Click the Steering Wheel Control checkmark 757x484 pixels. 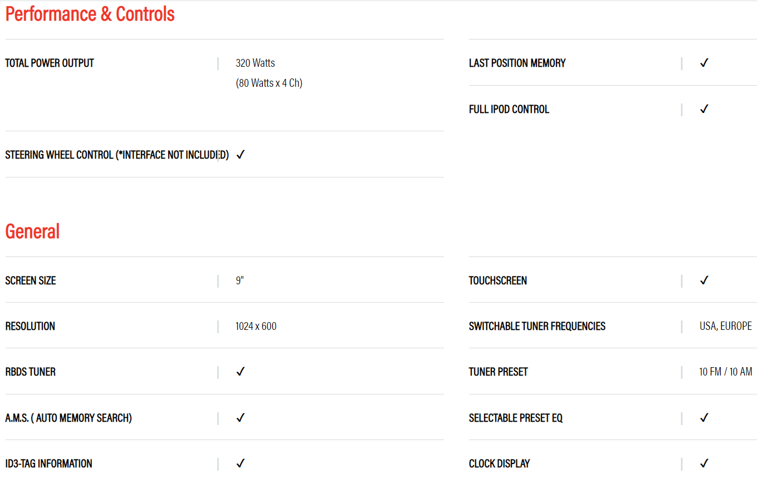240,155
